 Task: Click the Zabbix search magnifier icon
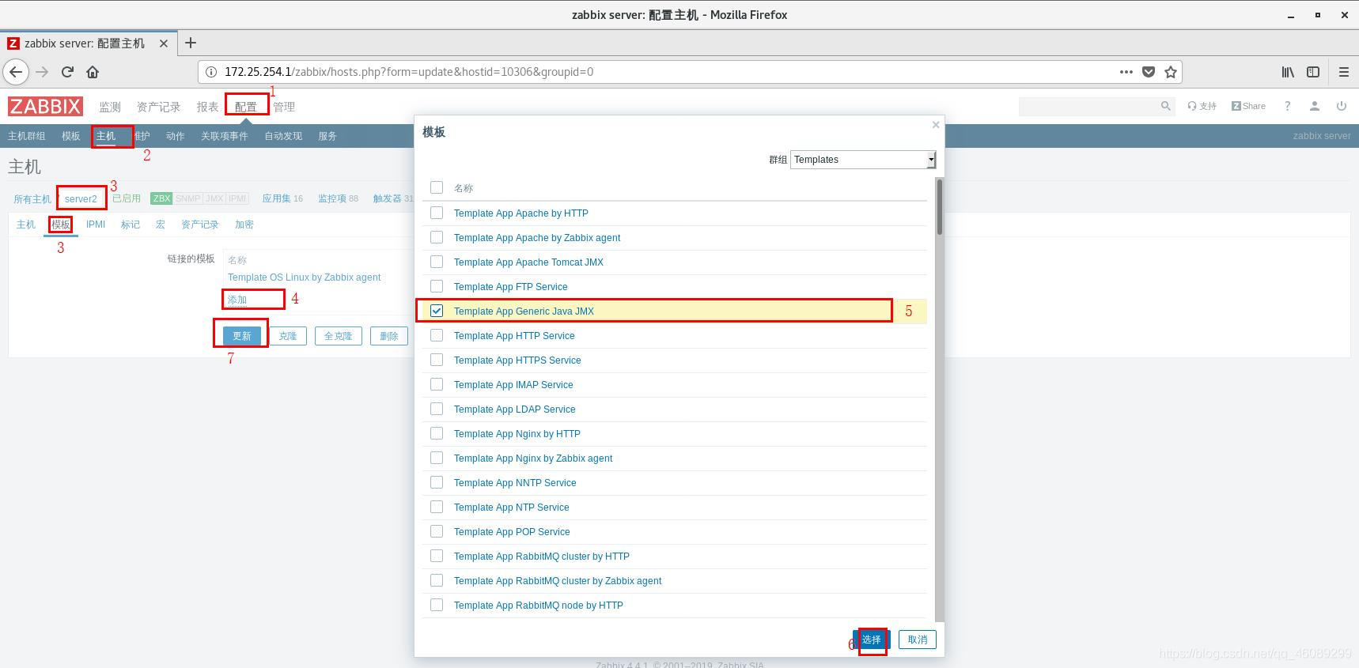pyautogui.click(x=1165, y=106)
